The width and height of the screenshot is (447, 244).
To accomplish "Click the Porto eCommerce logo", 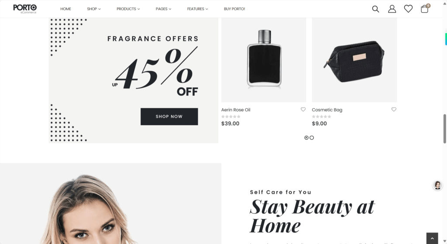I will click(x=25, y=9).
